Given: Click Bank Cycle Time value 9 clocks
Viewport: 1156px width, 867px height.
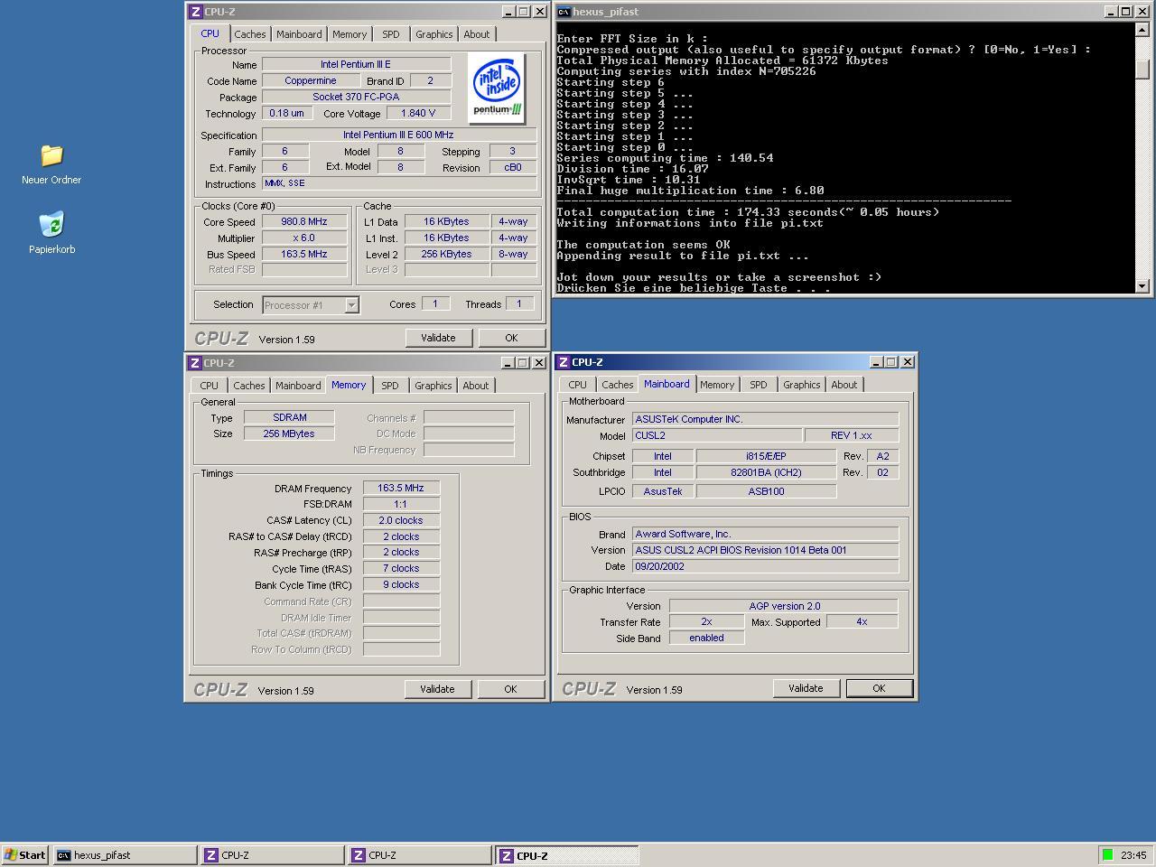Looking at the screenshot, I should coord(401,584).
